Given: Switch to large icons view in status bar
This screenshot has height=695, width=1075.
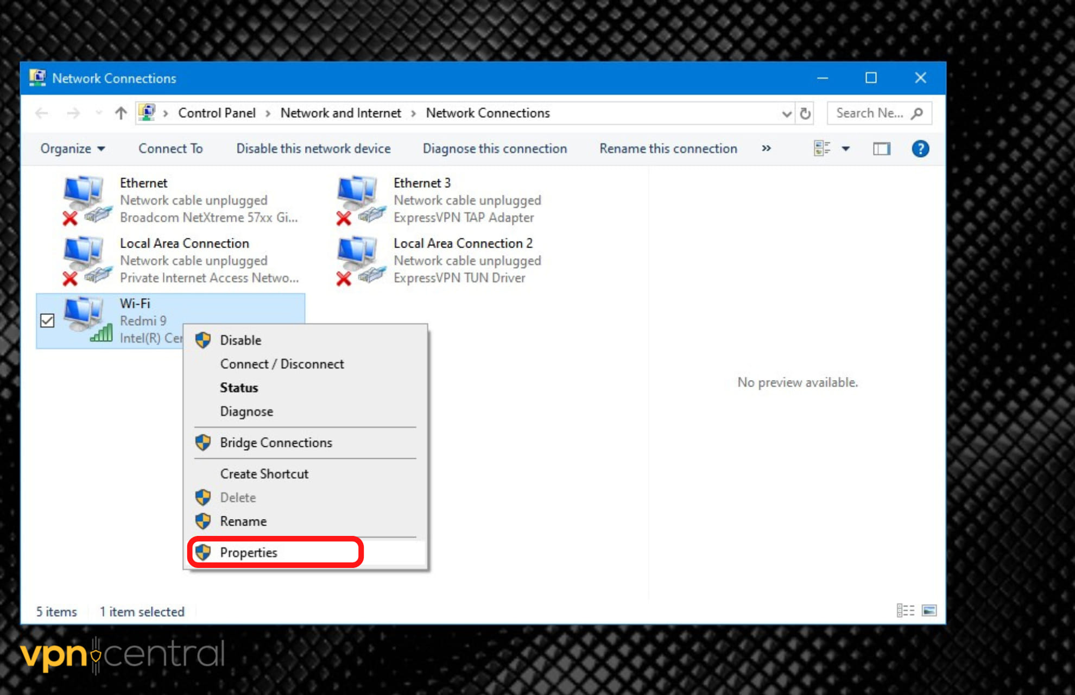Looking at the screenshot, I should pos(929,610).
